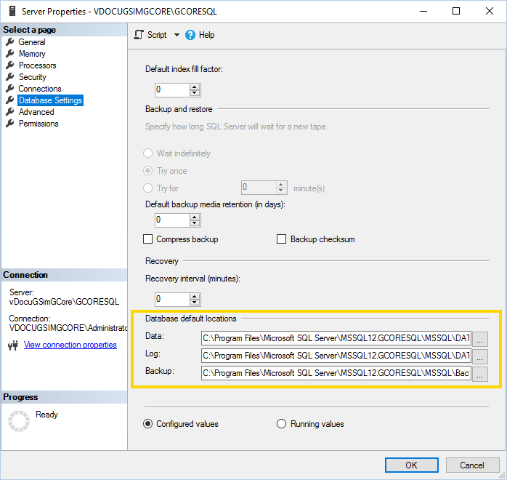Open View connection properties link
Viewport: 507px width, 480px height.
[x=70, y=345]
